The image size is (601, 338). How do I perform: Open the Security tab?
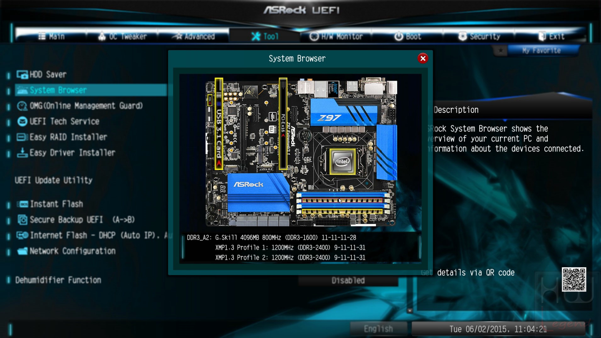tap(479, 37)
